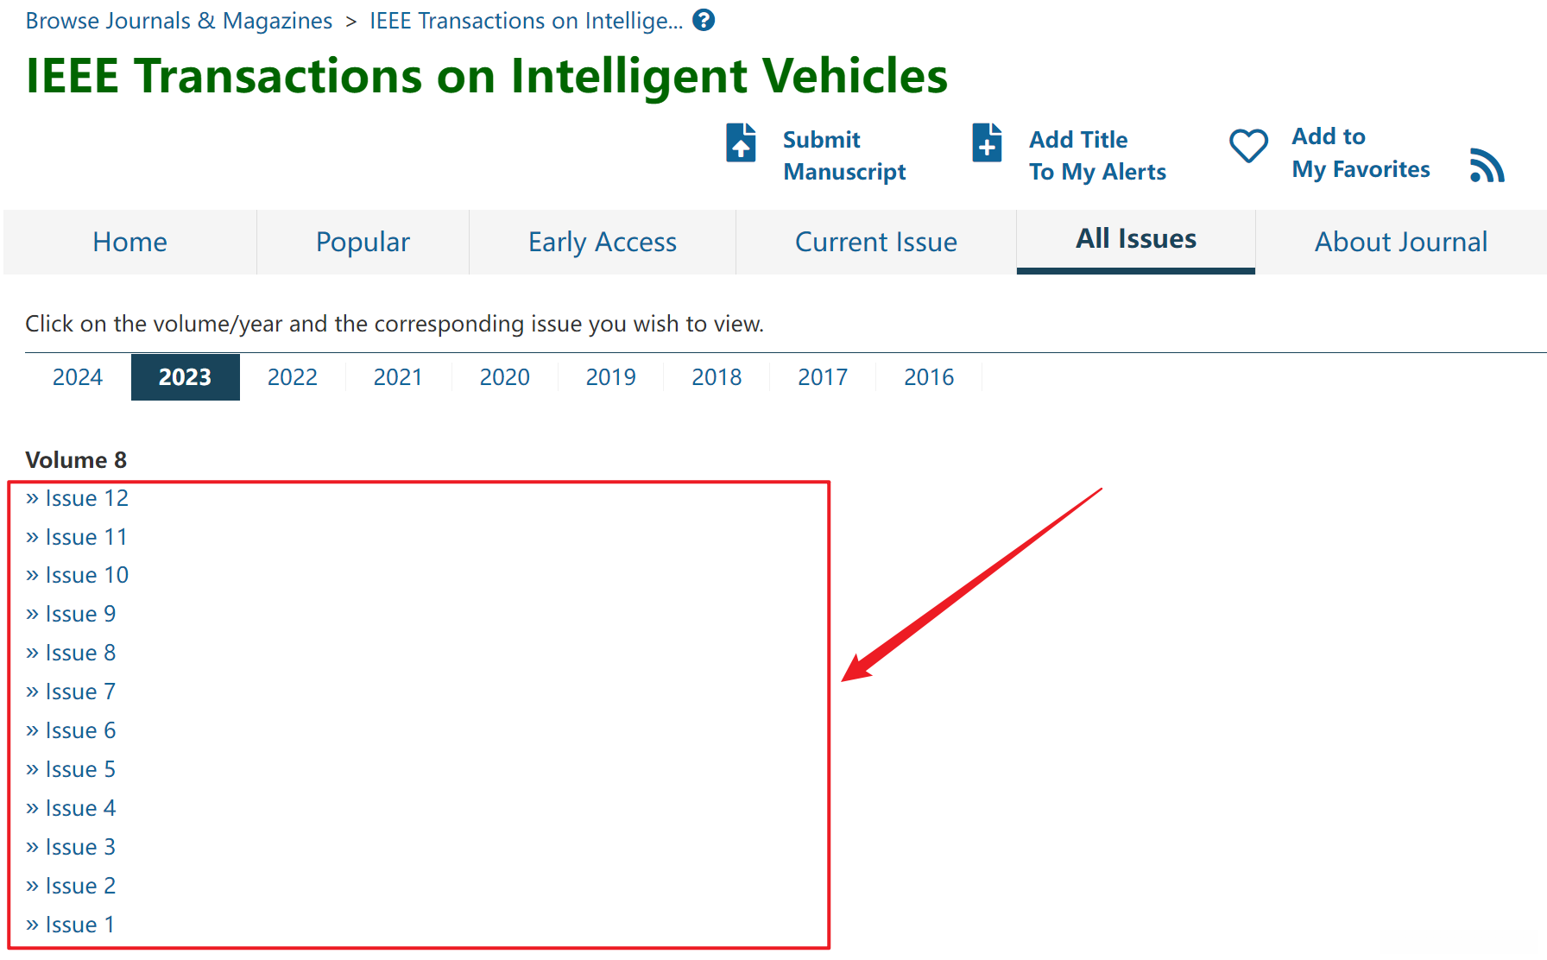Screen dimensions: 1547x960
Task: Click the Add Title alert plus icon
Action: coord(987,143)
